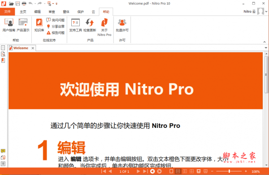
Task: Click the 1 OF 1 page indicator
Action: tap(124, 171)
